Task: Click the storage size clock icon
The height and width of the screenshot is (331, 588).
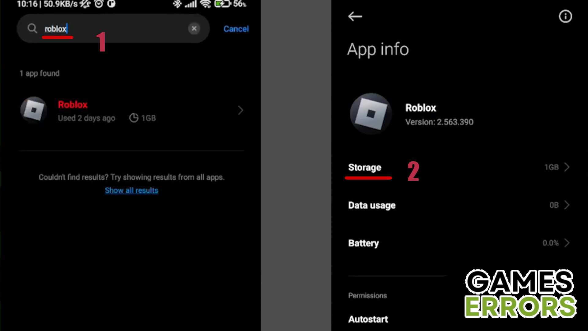Action: tap(134, 118)
